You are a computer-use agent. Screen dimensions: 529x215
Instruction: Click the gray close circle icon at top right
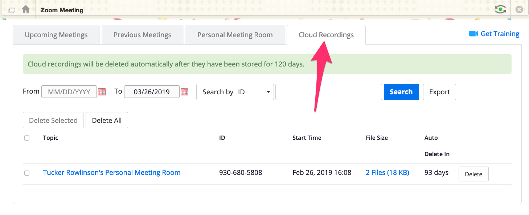[x=519, y=10]
